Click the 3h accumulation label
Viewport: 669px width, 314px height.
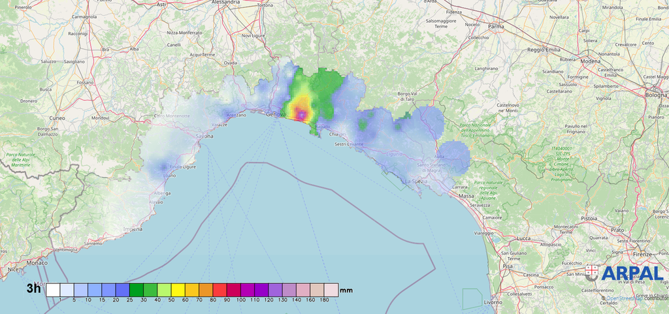click(34, 288)
